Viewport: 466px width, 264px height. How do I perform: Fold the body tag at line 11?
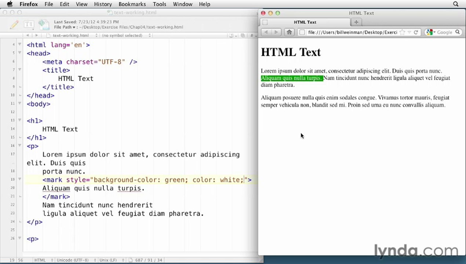tap(20, 104)
